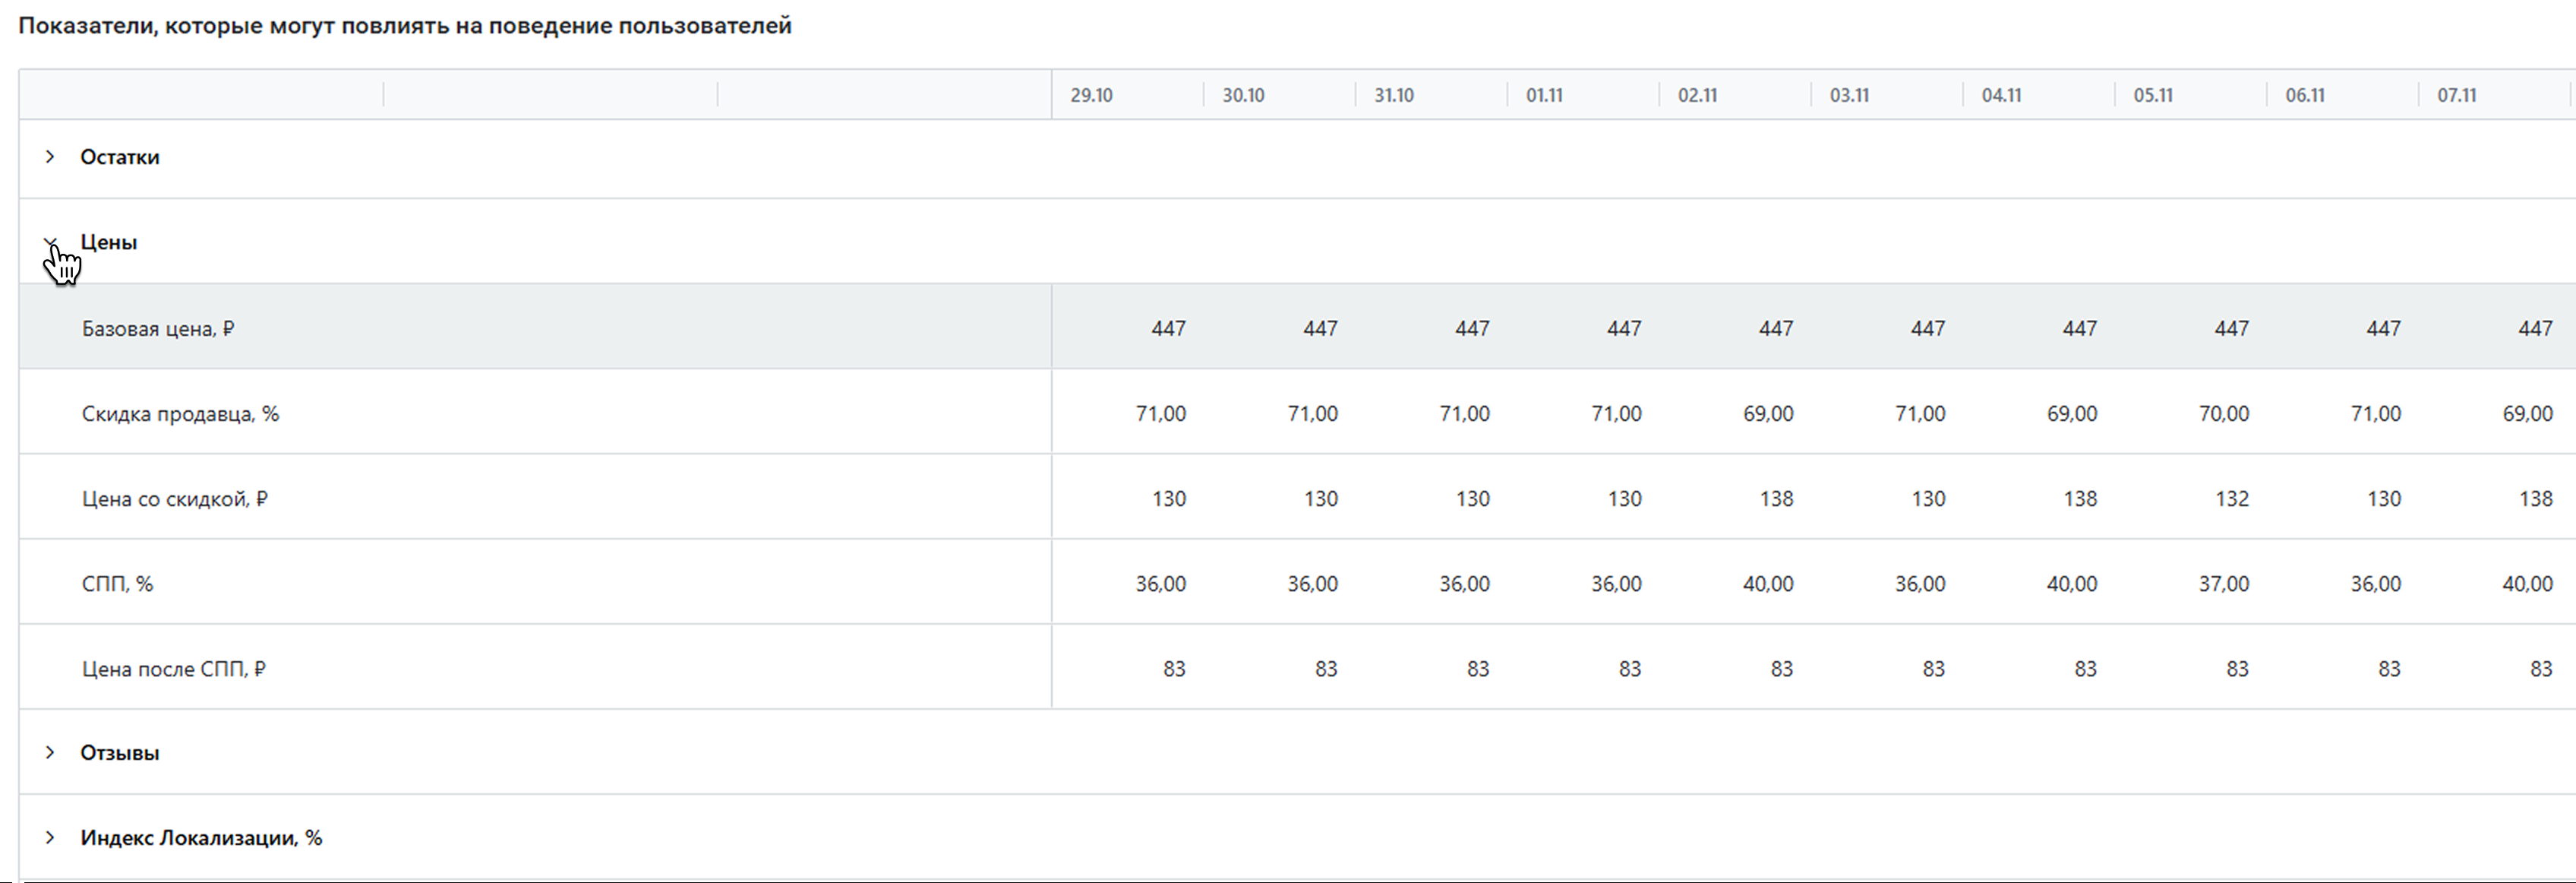Click the 70,00 seller discount cell
Viewport: 2576px width, 883px height.
(2223, 413)
